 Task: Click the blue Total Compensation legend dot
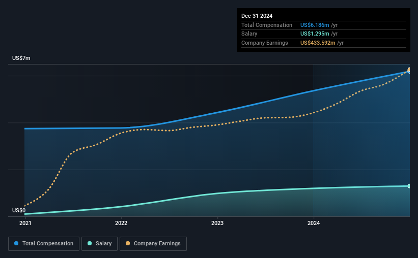pos(16,243)
